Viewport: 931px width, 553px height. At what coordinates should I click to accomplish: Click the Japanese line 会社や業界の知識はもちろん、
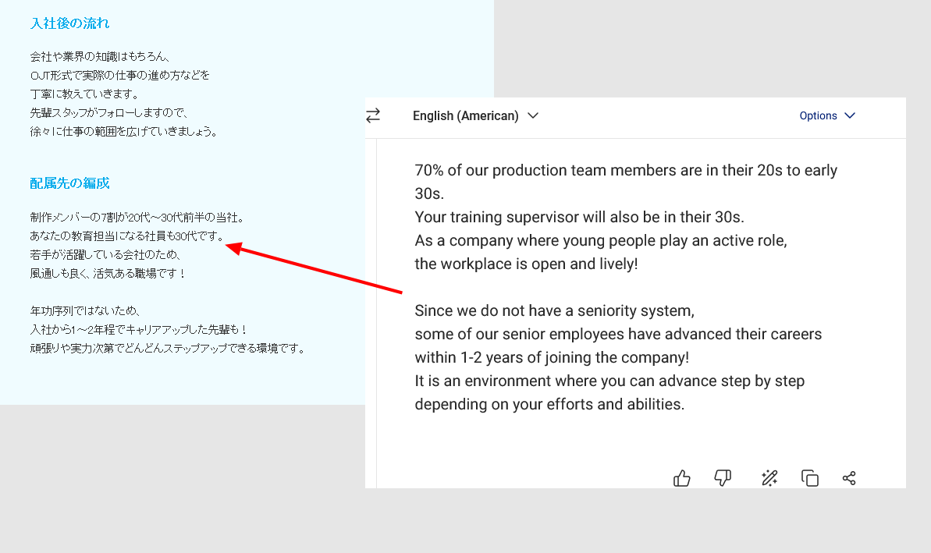coord(101,56)
